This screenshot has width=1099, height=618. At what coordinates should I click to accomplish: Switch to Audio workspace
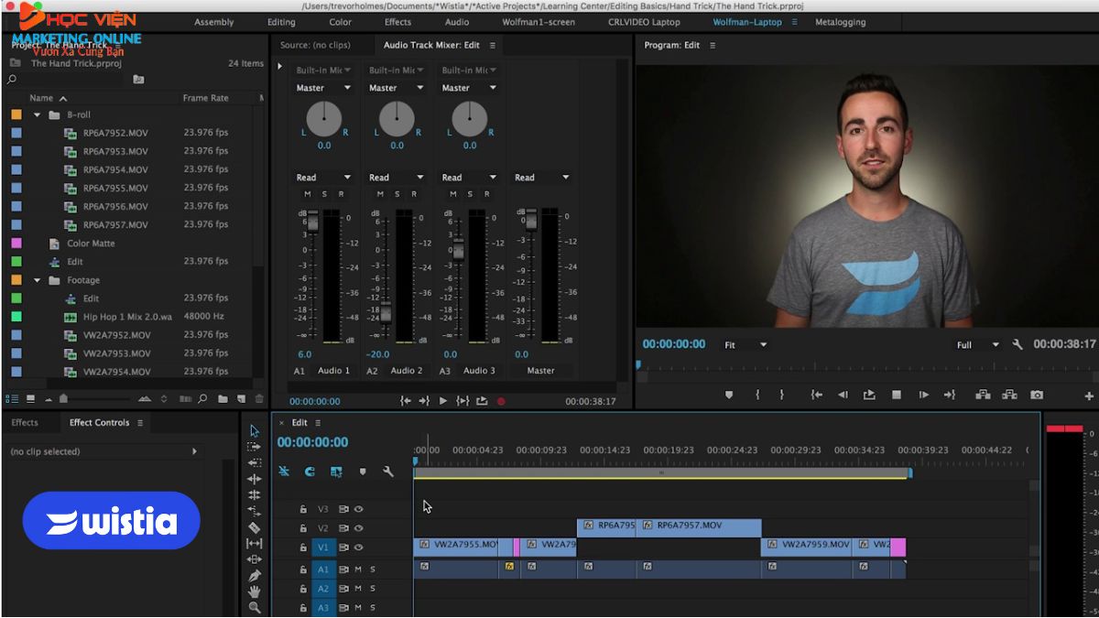tap(457, 22)
